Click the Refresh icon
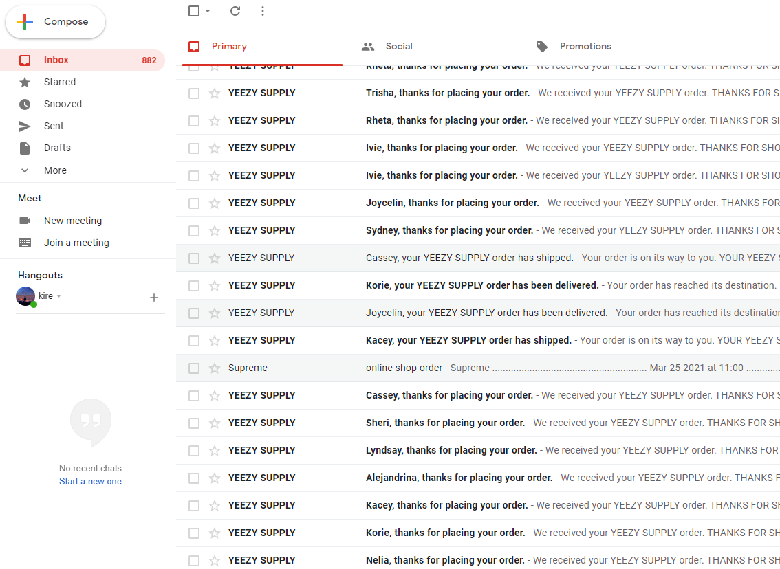The image size is (780, 569). [235, 11]
